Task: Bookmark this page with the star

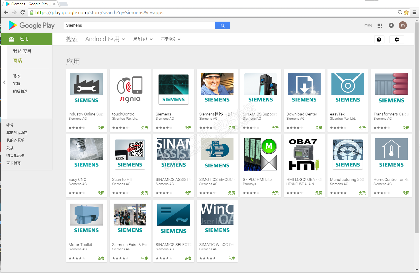Action: [x=406, y=12]
